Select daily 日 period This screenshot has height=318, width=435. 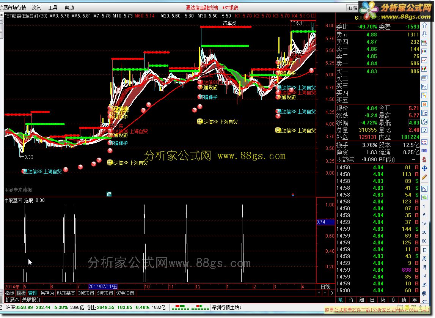(x=424, y=250)
